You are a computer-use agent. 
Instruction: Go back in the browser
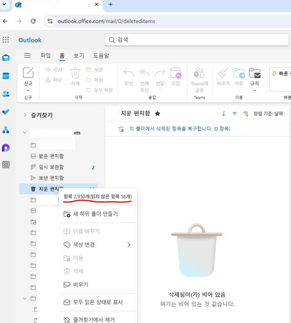coord(5,21)
